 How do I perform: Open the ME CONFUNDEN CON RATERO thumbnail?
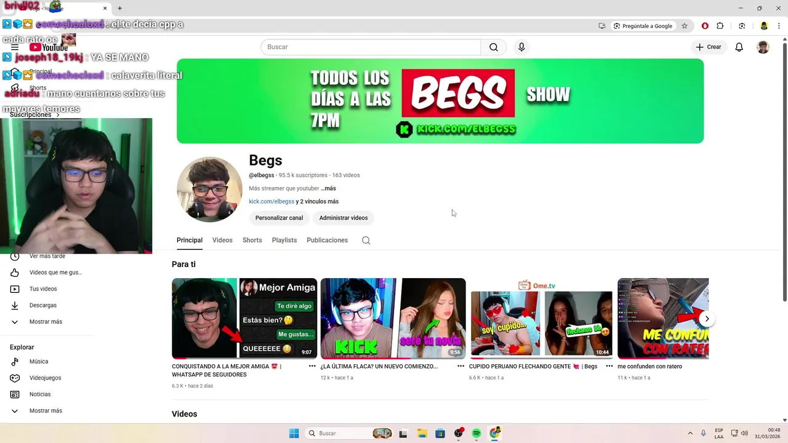click(663, 319)
